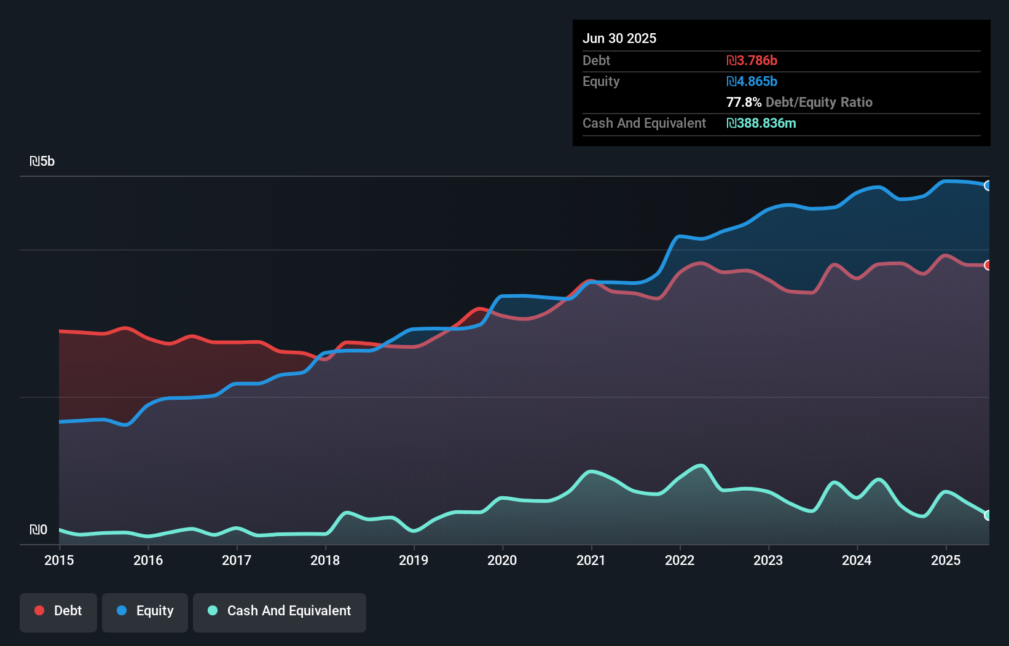Click the ₪4.865b Equity value in tooltip
1009x646 pixels.
click(x=752, y=81)
